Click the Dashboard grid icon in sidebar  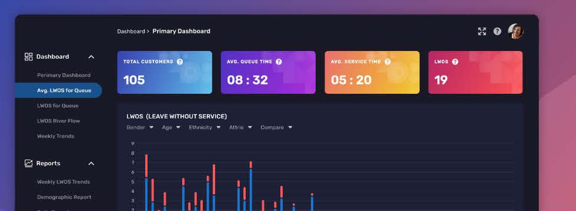29,56
